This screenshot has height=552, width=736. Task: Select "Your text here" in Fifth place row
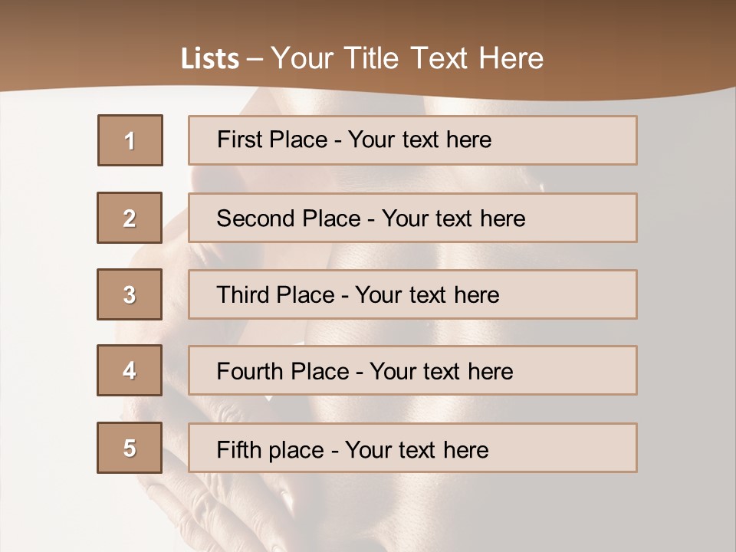pyautogui.click(x=416, y=449)
